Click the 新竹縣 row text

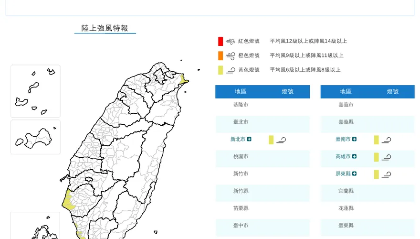pos(241,191)
